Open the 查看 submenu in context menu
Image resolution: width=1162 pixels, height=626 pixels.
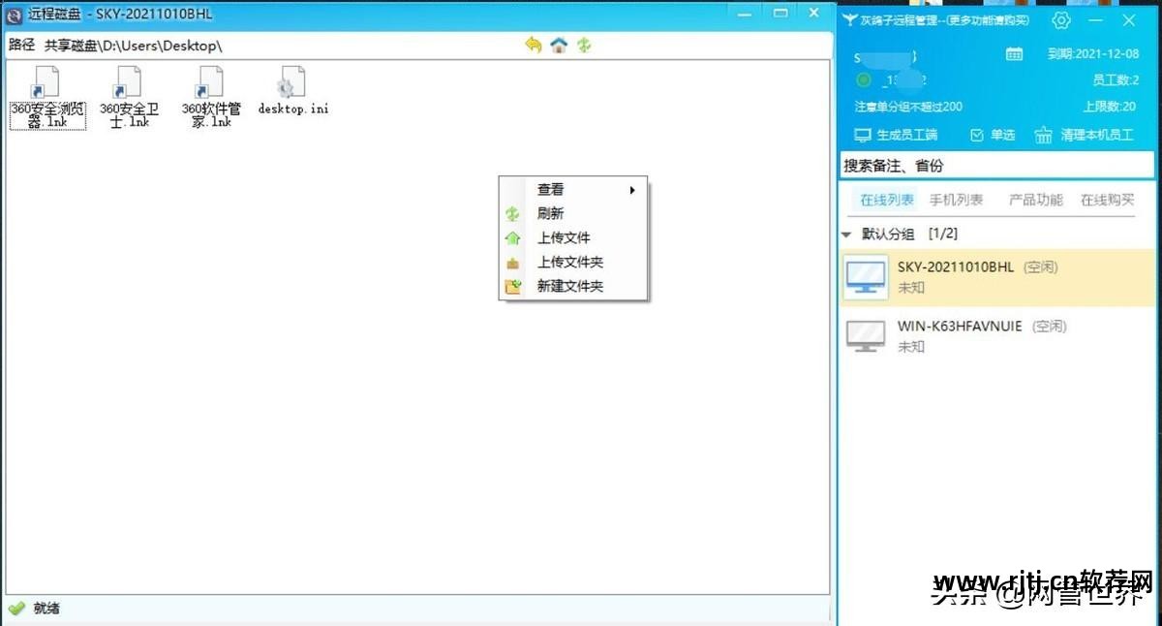coord(550,188)
